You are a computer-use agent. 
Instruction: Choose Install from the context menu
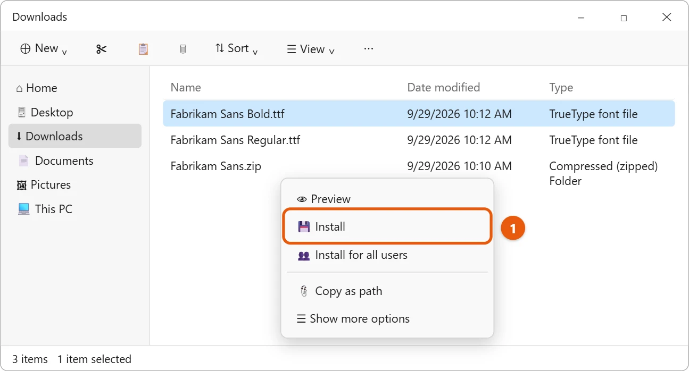387,226
